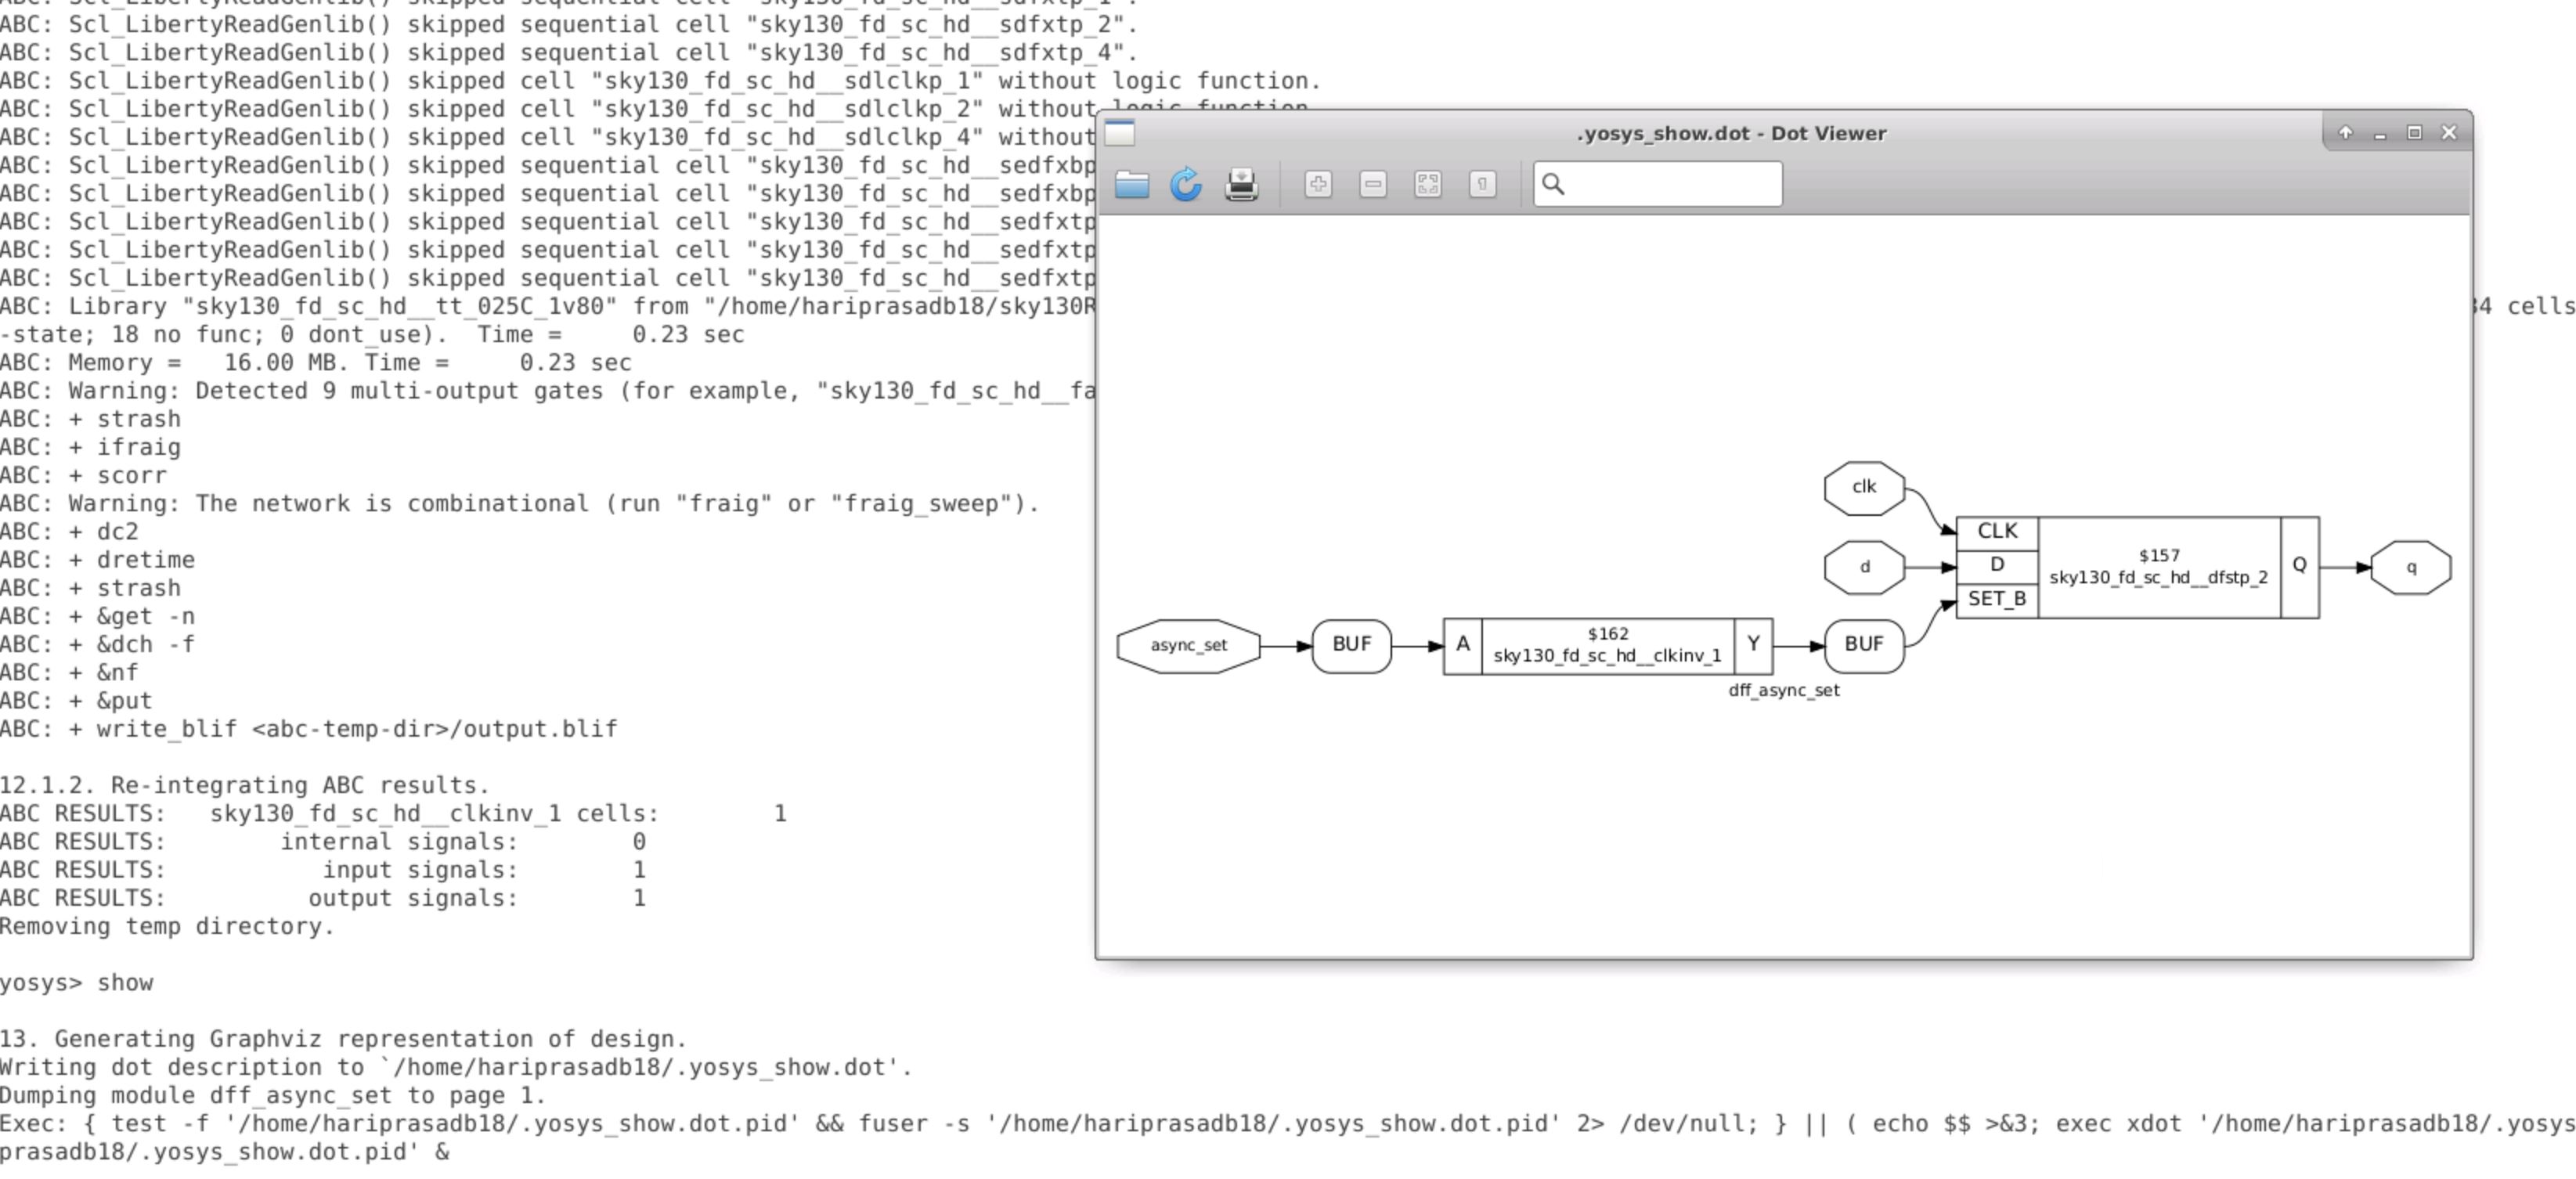Reload the .yosys_show.dot graph

point(1187,184)
